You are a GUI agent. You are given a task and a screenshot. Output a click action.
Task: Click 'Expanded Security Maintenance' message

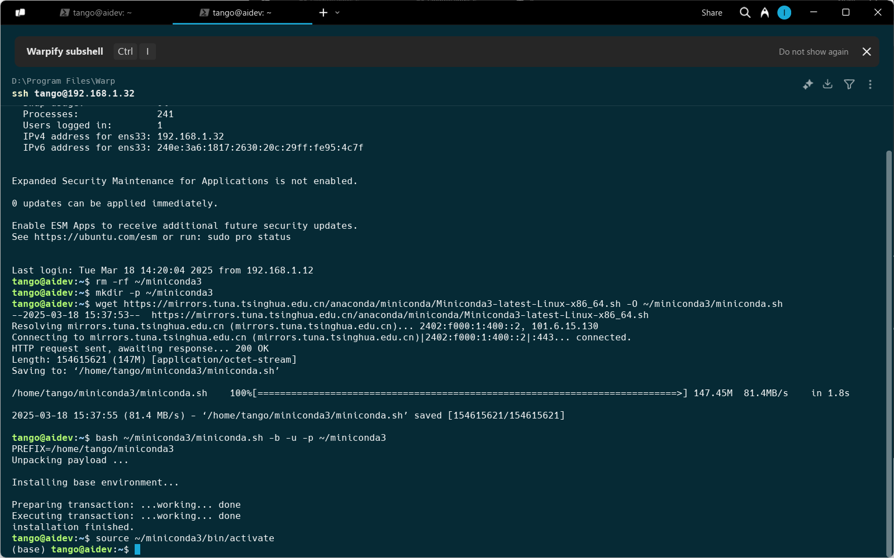185,181
